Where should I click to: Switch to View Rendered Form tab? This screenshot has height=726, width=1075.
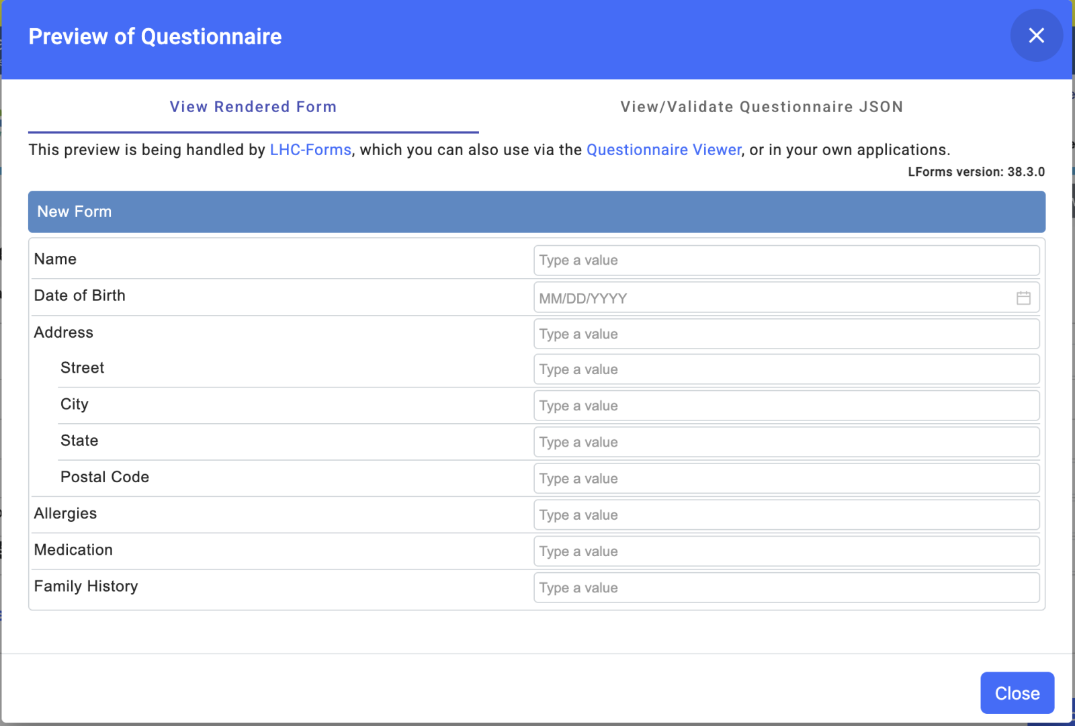point(253,107)
